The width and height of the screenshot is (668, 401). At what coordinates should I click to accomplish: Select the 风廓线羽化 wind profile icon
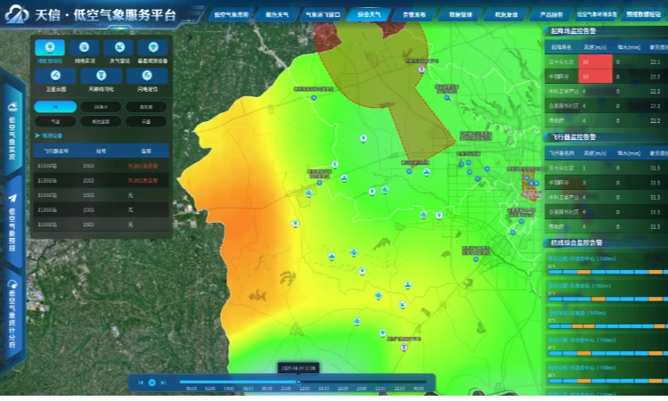[x=101, y=77]
